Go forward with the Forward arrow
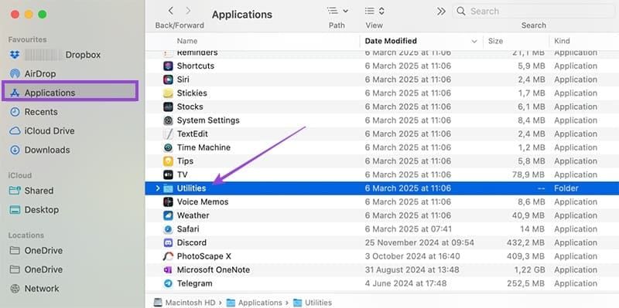Viewport: 619px width, 308px height. coord(188,11)
